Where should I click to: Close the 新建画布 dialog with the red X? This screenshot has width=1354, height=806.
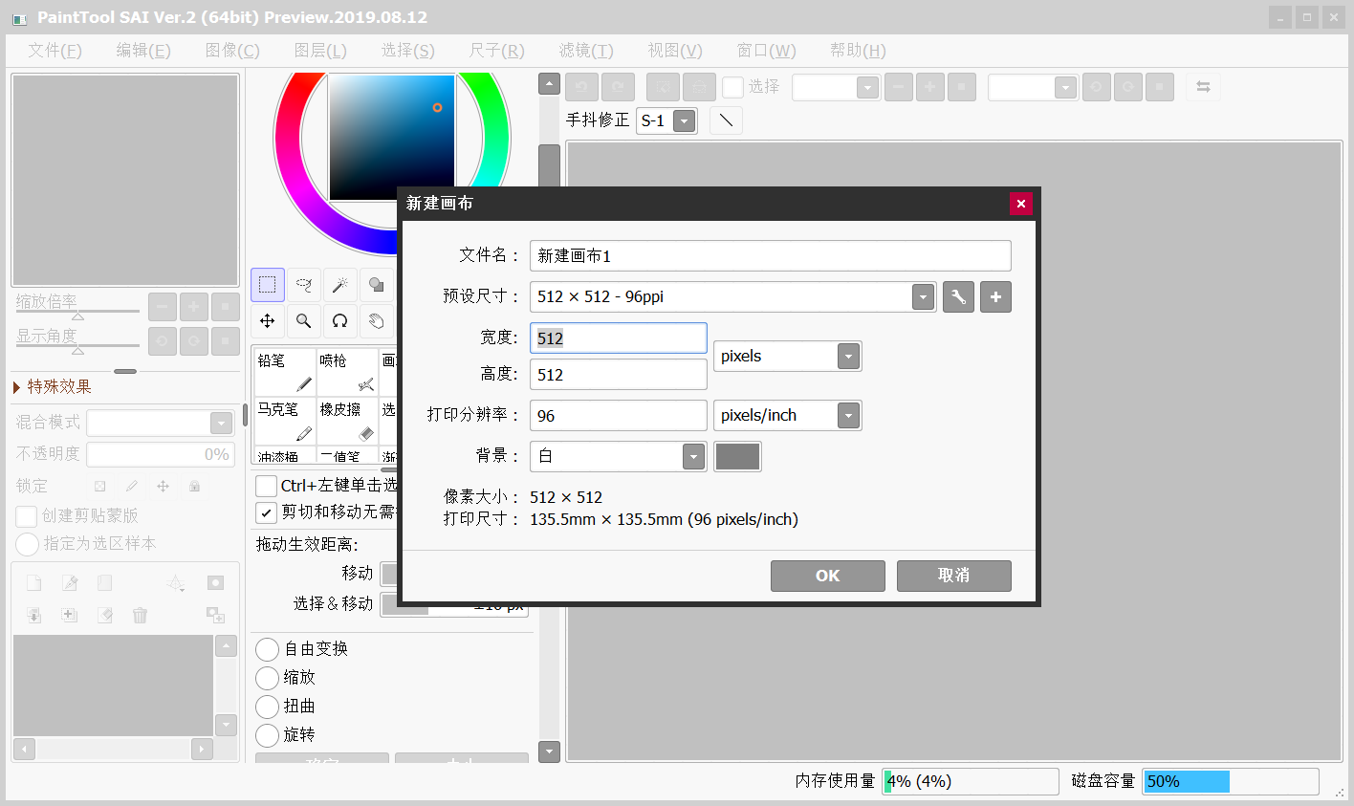[x=1020, y=204]
